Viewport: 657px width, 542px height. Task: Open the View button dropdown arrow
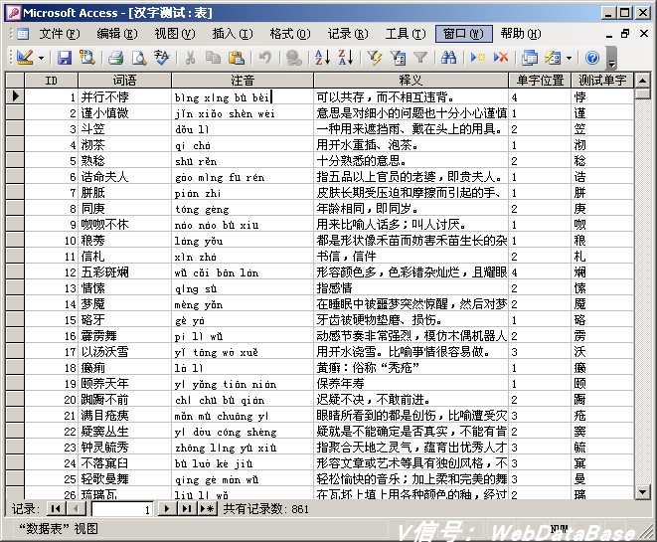[x=41, y=58]
